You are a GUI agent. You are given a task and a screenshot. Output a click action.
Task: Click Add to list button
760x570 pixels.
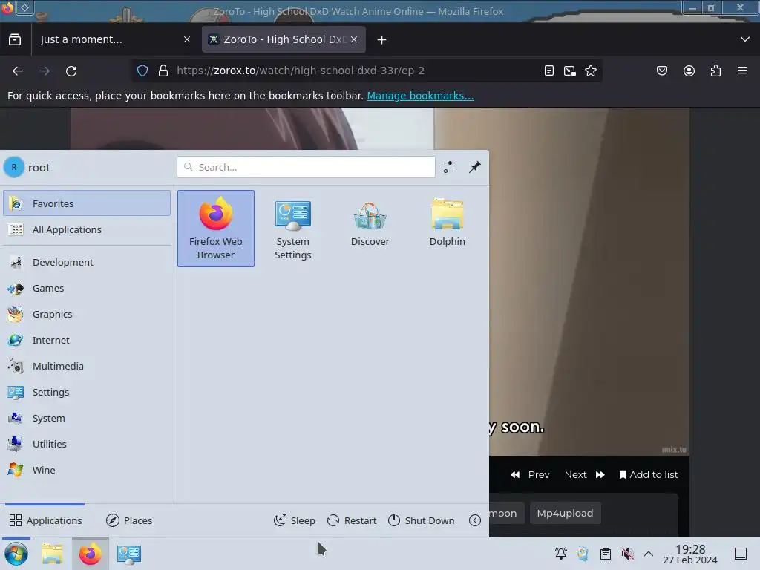tap(649, 474)
